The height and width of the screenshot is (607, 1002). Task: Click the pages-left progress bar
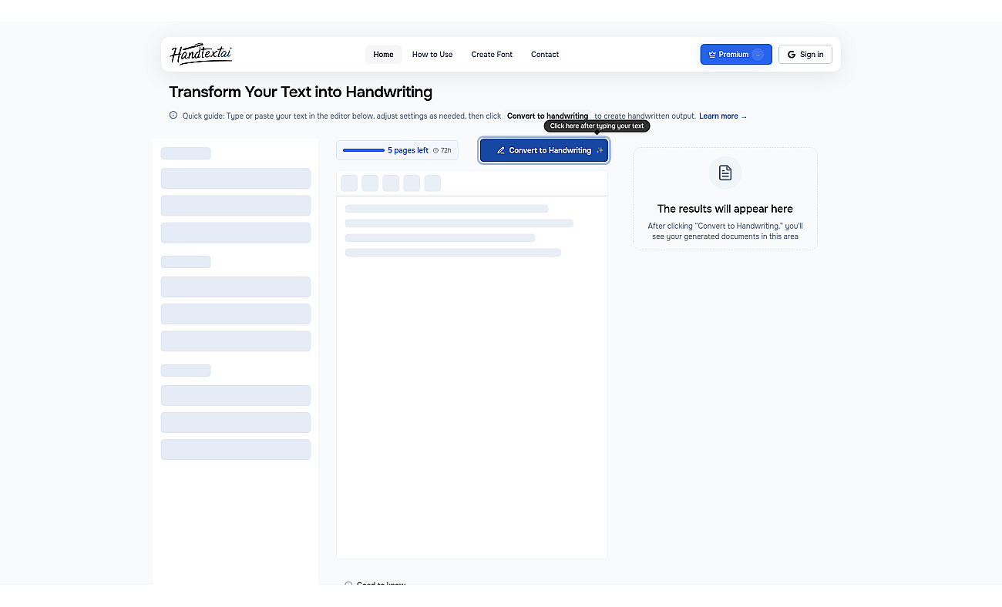364,150
